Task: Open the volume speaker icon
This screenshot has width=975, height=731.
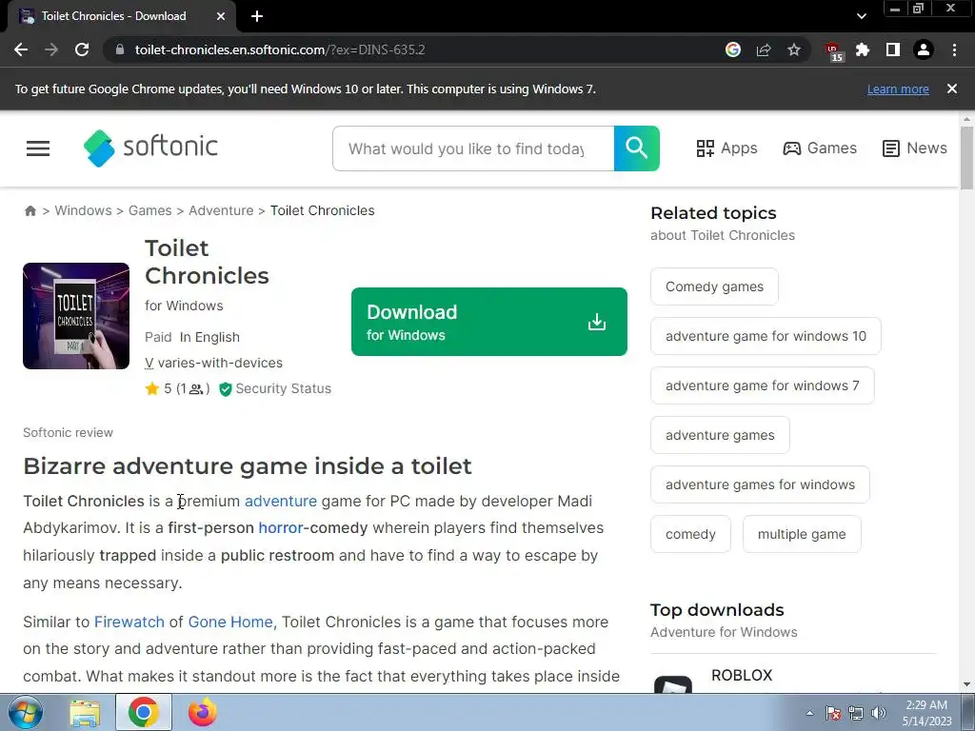Action: [x=879, y=713]
